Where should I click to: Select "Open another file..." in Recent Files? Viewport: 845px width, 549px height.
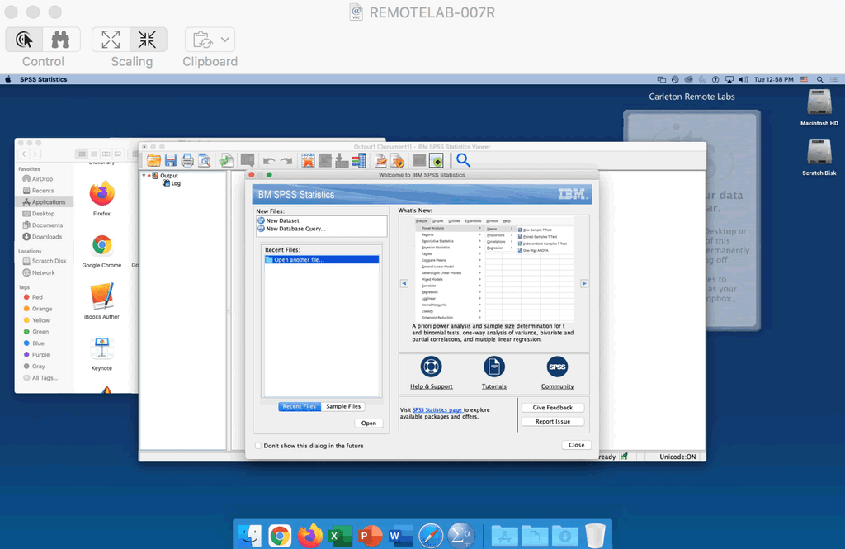(x=322, y=260)
